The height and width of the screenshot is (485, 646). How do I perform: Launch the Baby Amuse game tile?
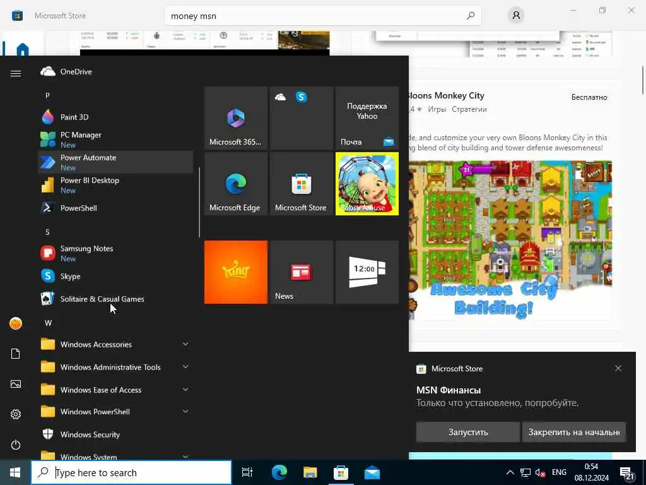[x=367, y=184]
